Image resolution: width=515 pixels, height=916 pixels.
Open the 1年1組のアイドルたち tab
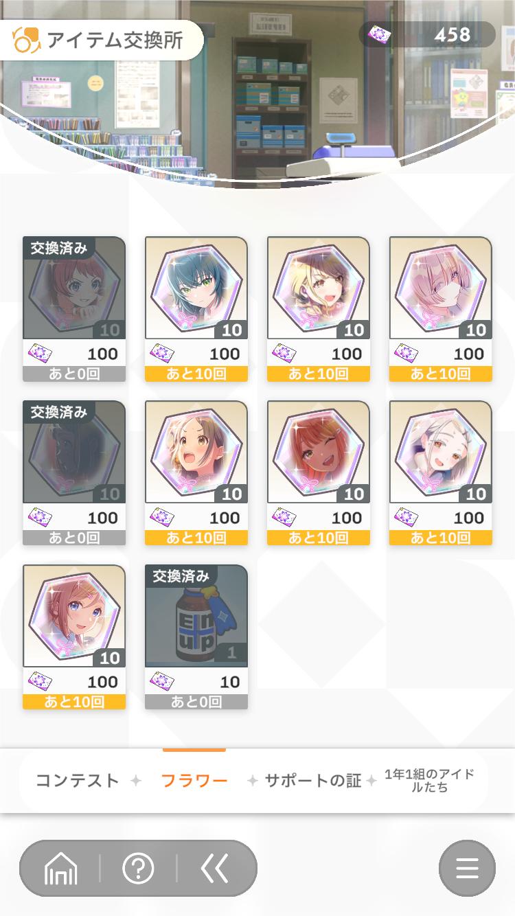[429, 781]
